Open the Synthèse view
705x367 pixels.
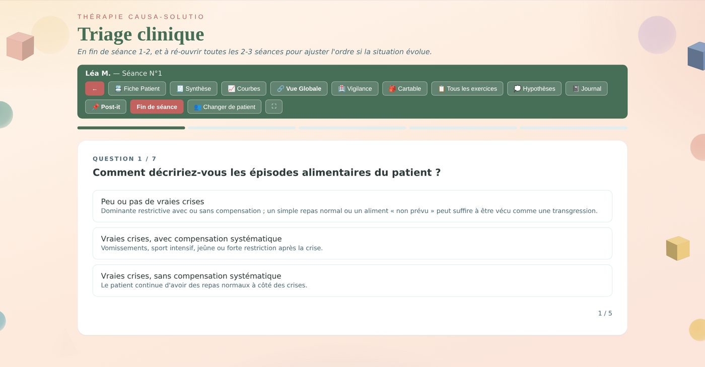tap(193, 89)
